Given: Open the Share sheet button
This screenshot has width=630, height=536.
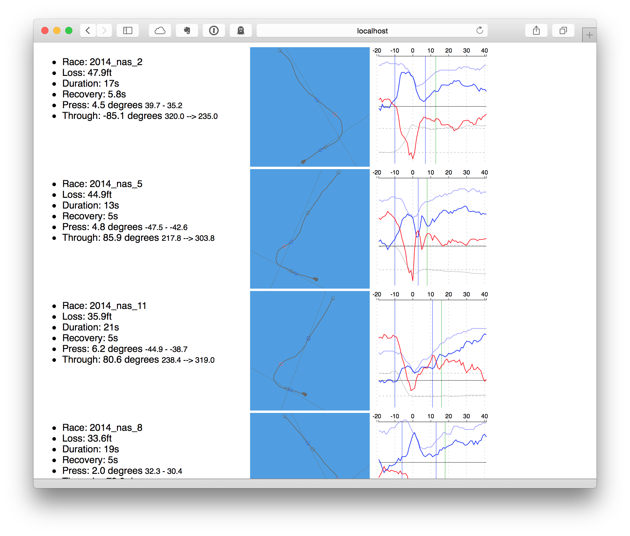Looking at the screenshot, I should [x=536, y=31].
